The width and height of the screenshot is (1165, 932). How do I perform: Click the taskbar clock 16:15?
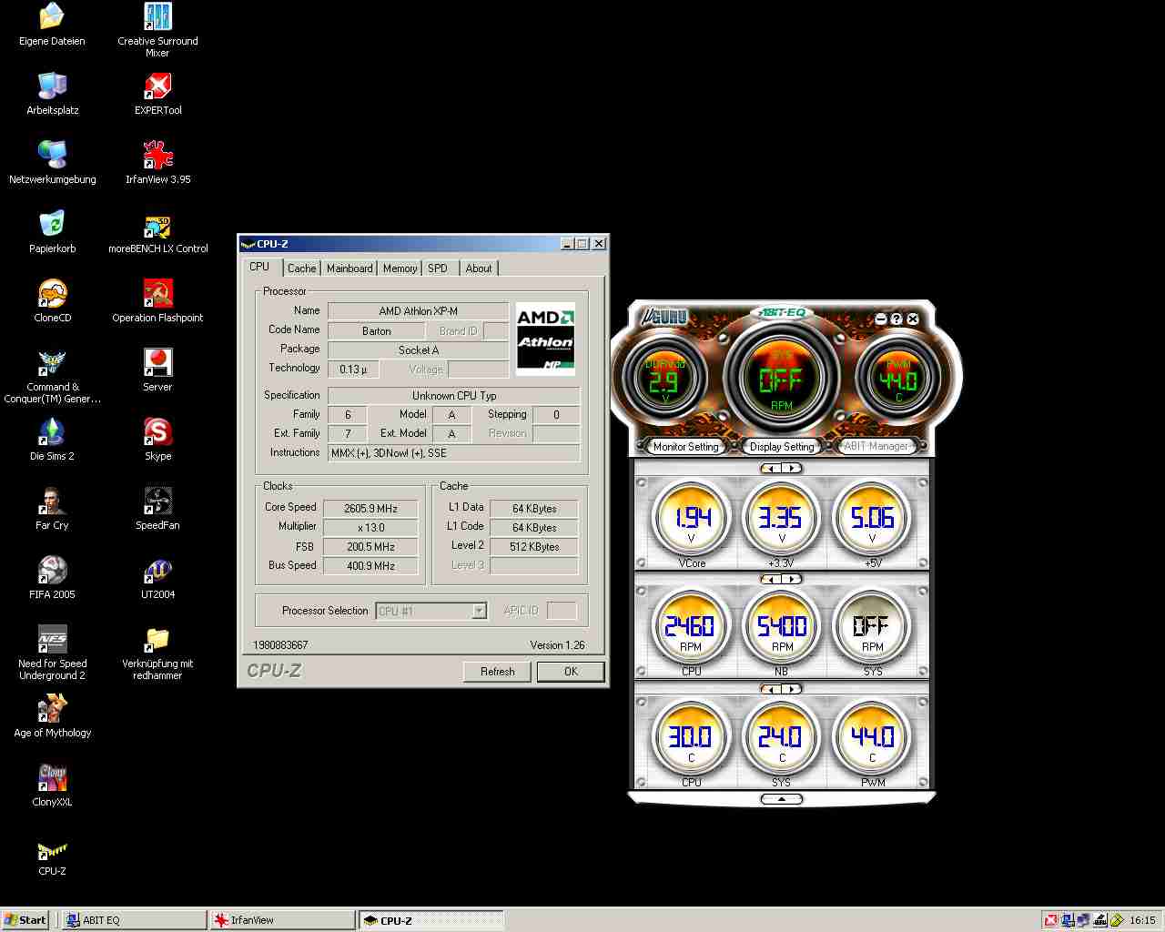(1142, 920)
